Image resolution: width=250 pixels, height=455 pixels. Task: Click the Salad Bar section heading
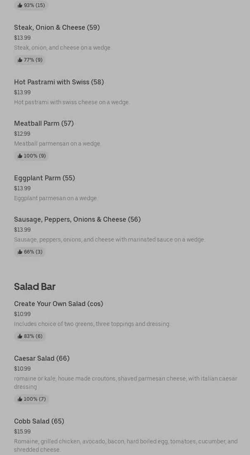35,286
